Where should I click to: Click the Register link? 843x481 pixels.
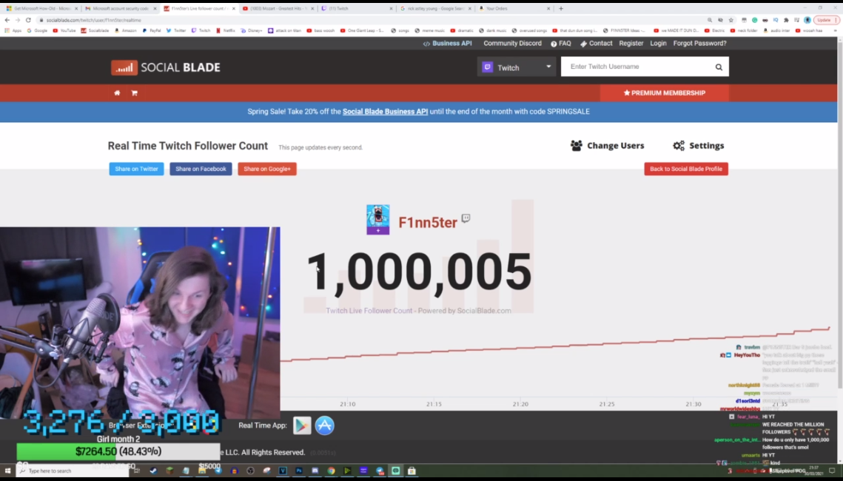point(631,44)
